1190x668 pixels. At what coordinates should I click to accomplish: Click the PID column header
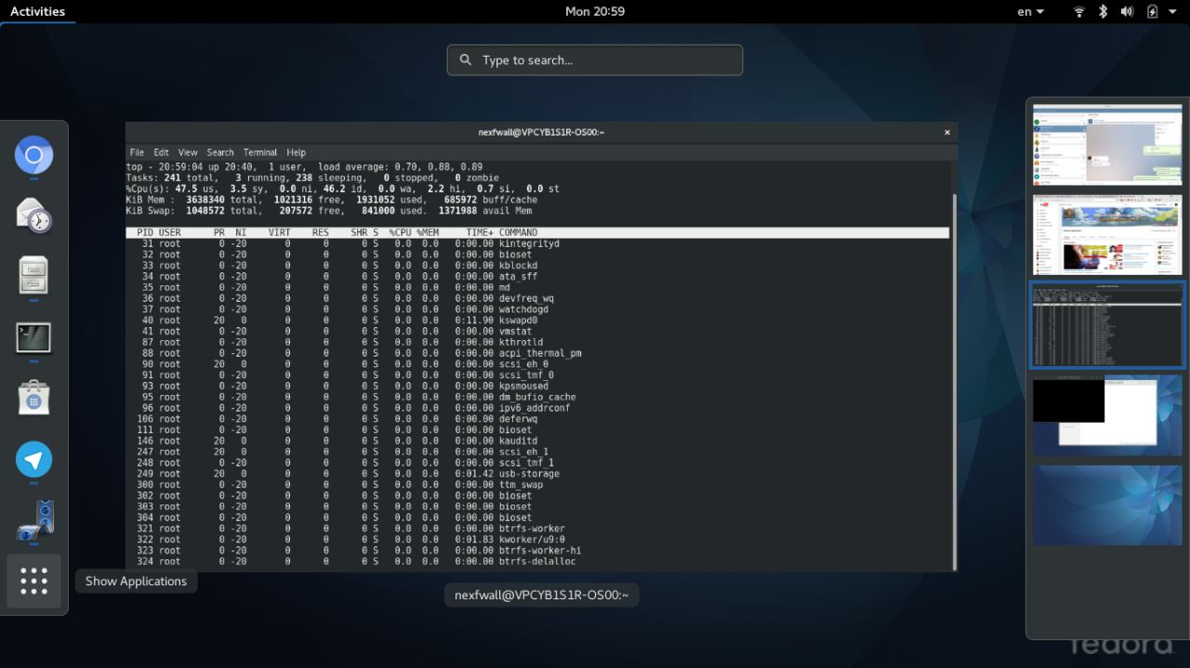tap(145, 233)
